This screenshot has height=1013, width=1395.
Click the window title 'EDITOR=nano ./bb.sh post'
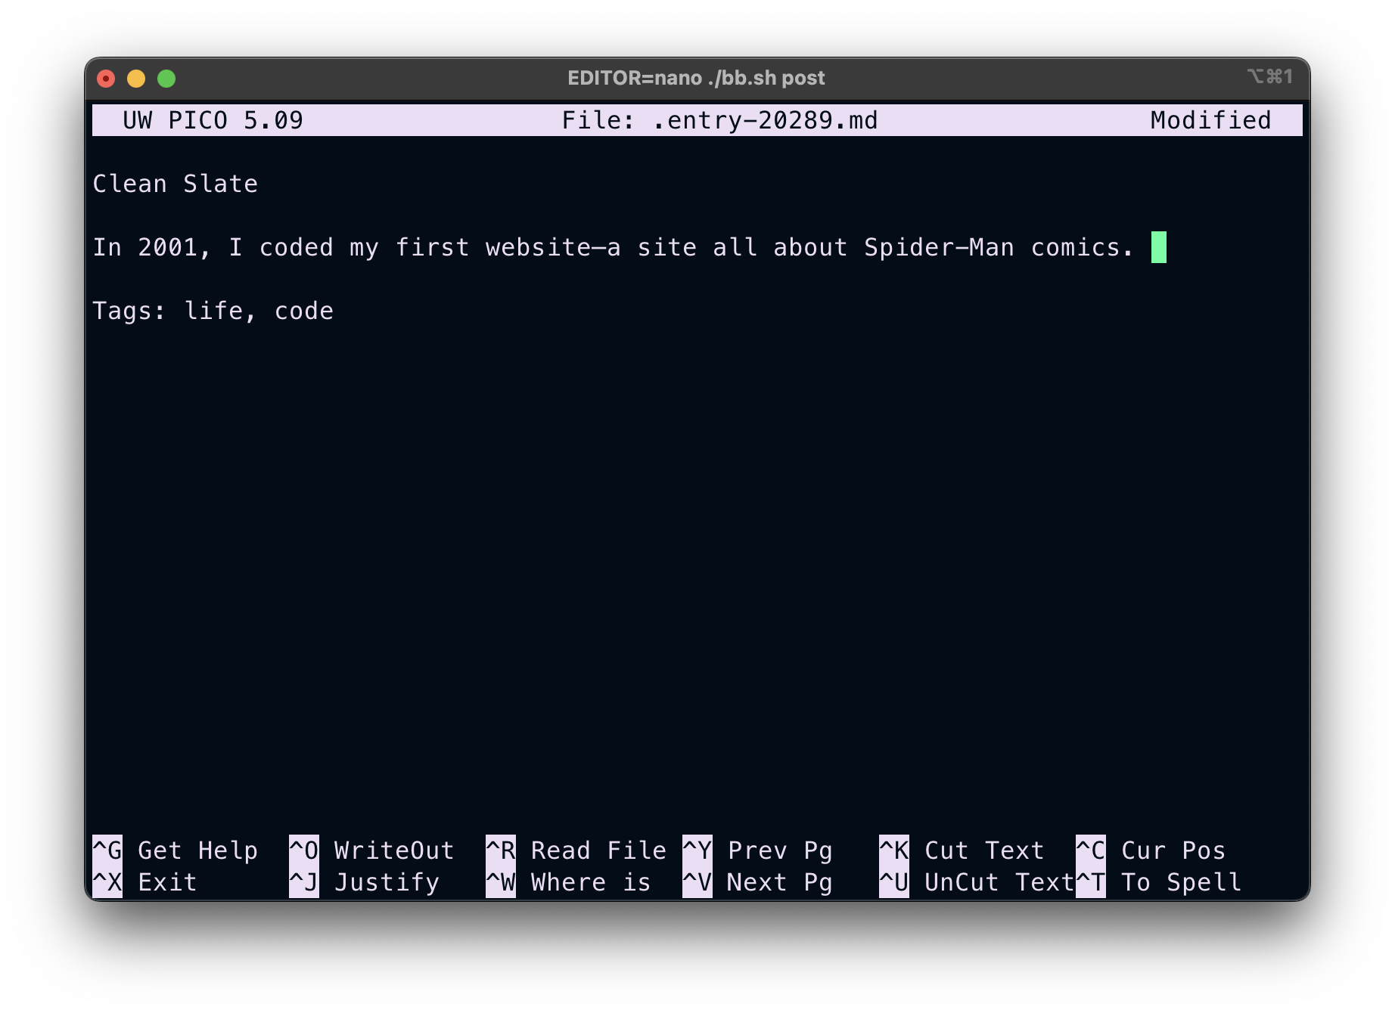(x=696, y=78)
